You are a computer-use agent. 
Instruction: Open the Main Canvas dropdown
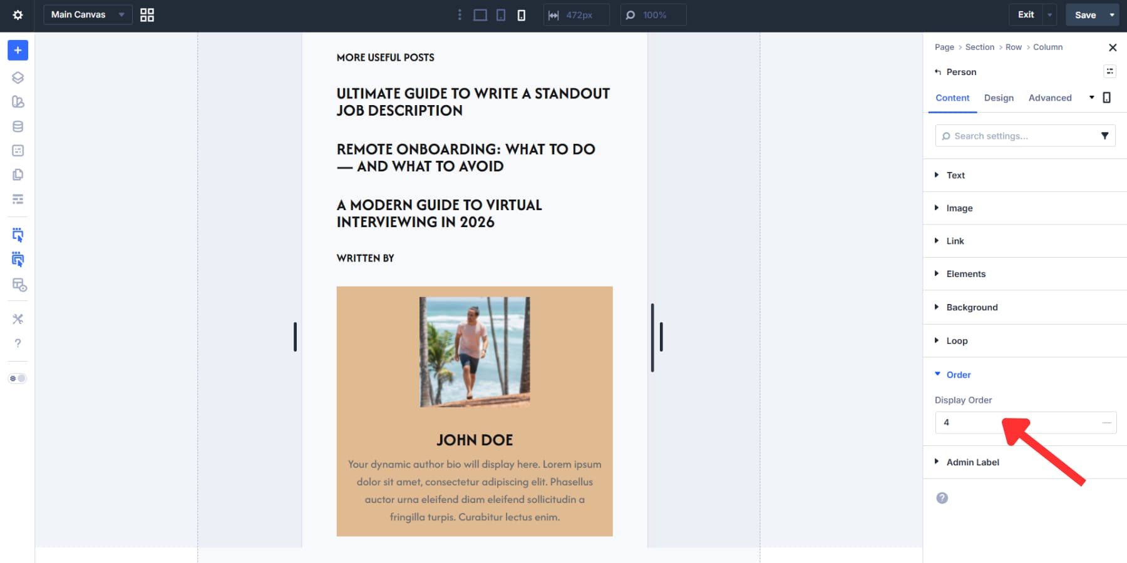pos(87,14)
